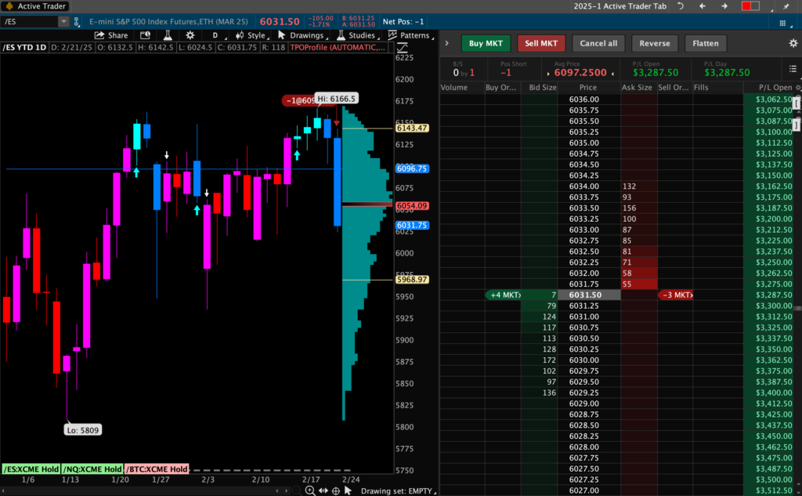
Task: Select the crosshair cursor icon
Action: 336,491
